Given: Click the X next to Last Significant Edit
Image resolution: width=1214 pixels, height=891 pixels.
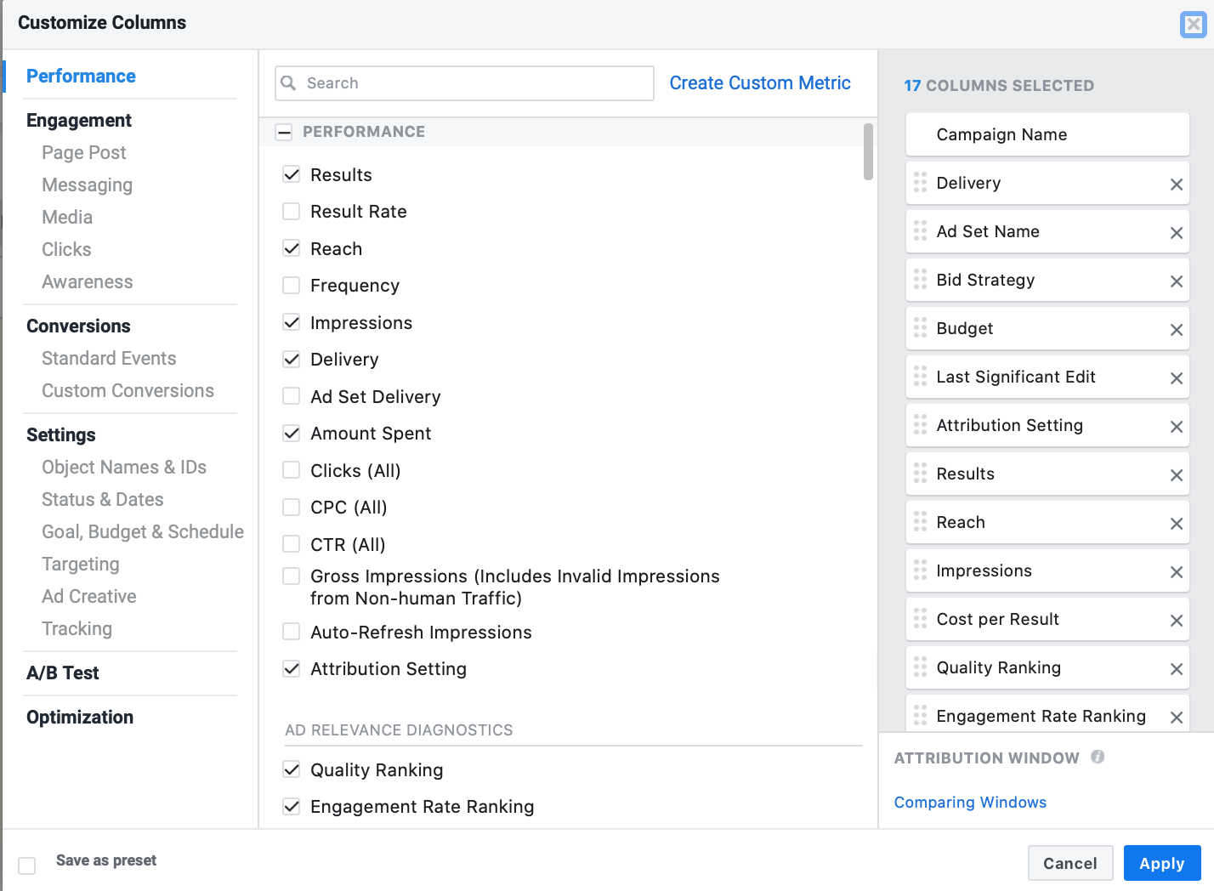Looking at the screenshot, I should tap(1177, 378).
